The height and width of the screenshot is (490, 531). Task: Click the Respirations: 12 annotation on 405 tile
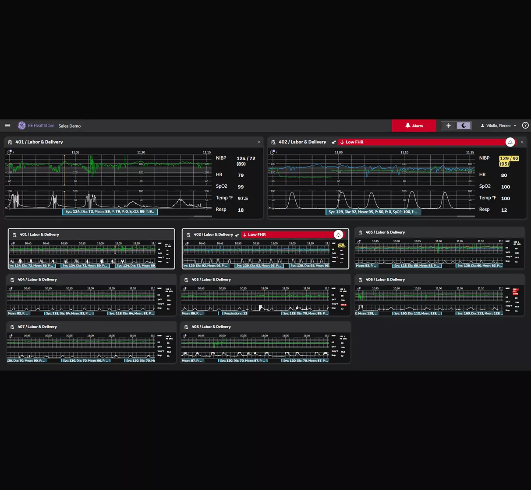click(235, 313)
